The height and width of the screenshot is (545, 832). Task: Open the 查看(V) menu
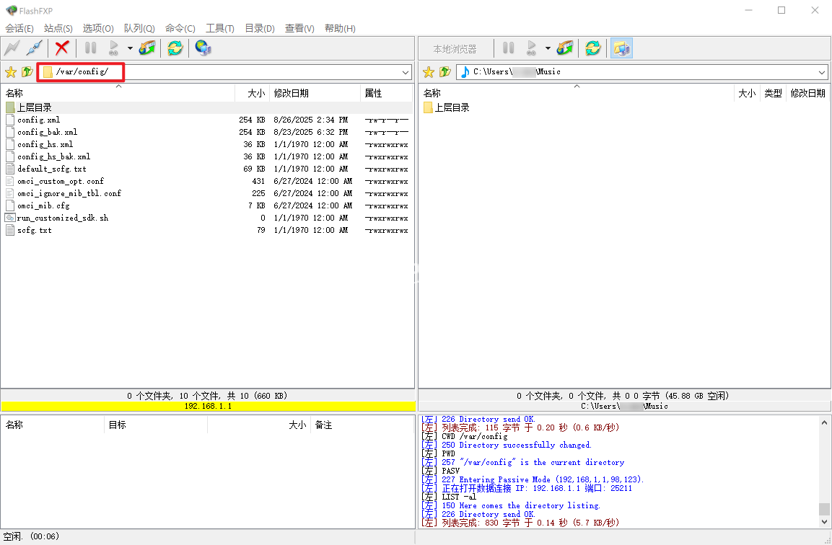point(299,28)
